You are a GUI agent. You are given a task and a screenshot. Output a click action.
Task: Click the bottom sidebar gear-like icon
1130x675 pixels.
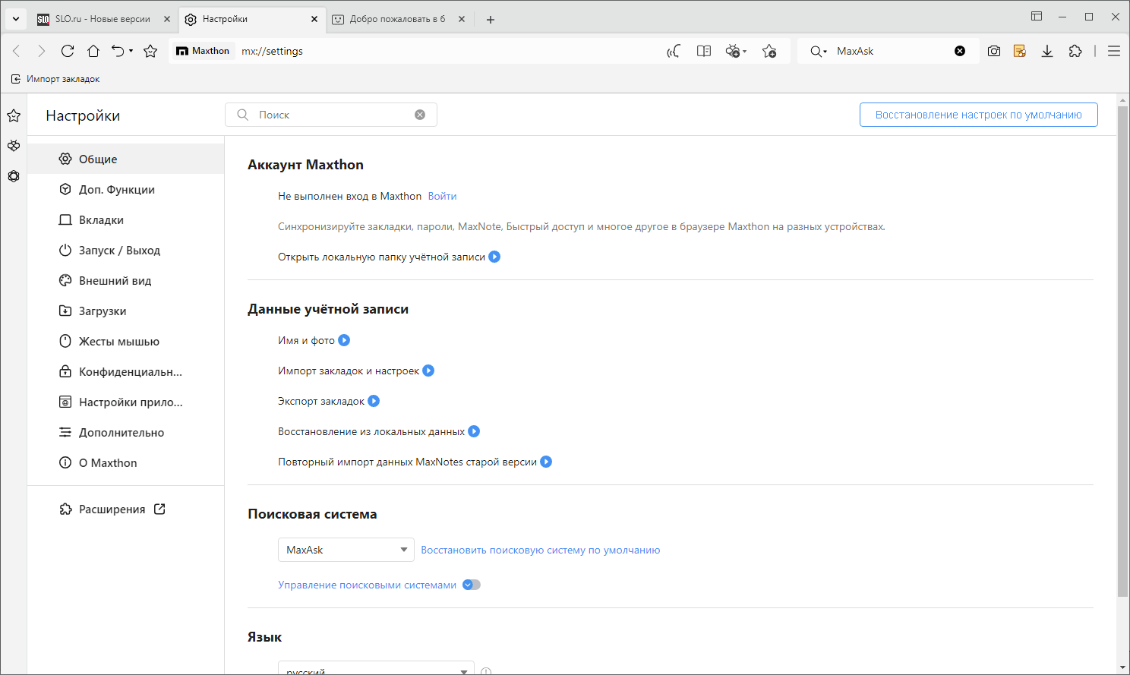[14, 176]
